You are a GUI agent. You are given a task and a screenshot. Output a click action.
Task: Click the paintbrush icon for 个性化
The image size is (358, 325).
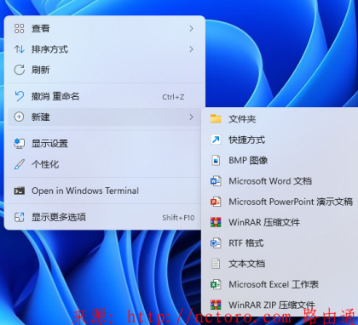tap(19, 164)
